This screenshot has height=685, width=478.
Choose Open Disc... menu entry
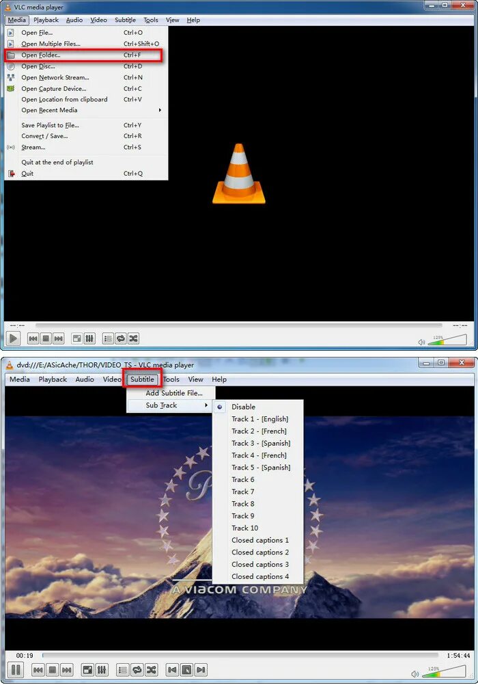pyautogui.click(x=86, y=66)
